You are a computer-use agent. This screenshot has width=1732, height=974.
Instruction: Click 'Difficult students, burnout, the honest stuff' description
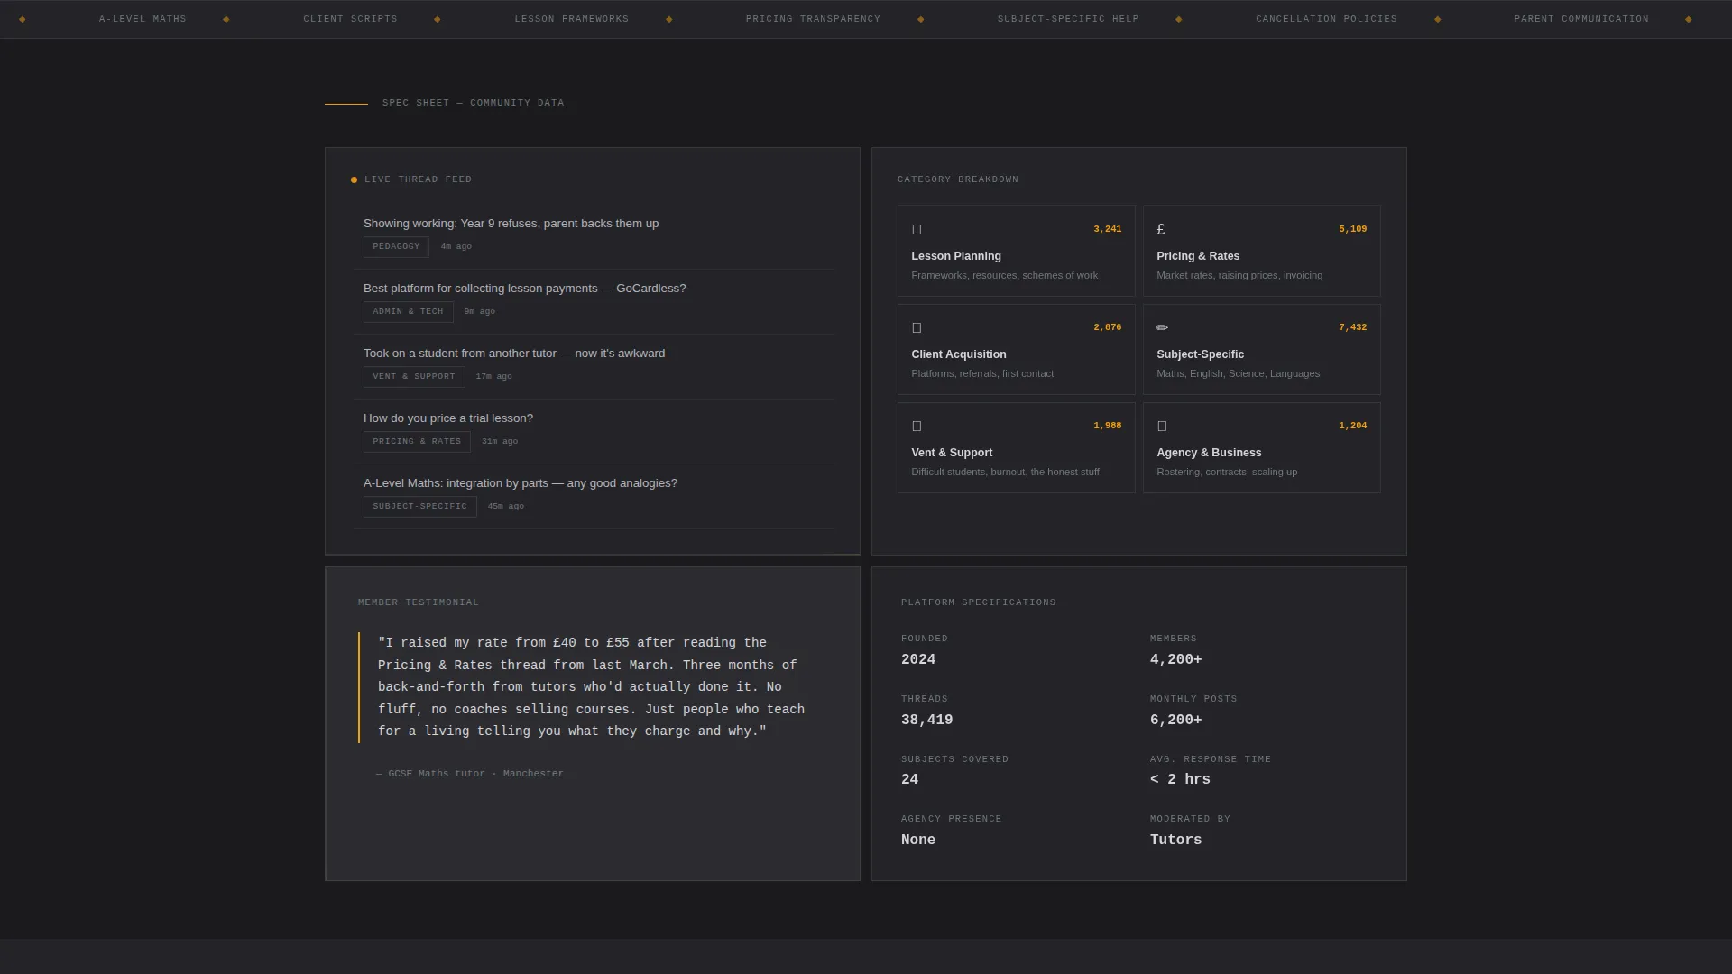pyautogui.click(x=1005, y=473)
